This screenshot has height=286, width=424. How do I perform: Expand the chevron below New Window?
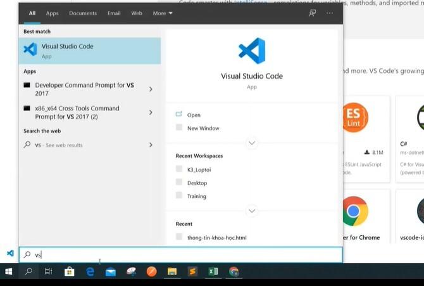[x=252, y=143]
